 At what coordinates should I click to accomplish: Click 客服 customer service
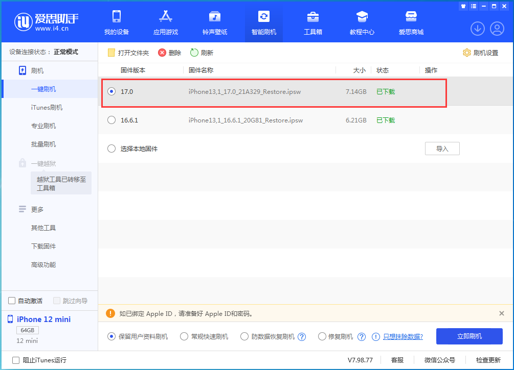pos(397,360)
